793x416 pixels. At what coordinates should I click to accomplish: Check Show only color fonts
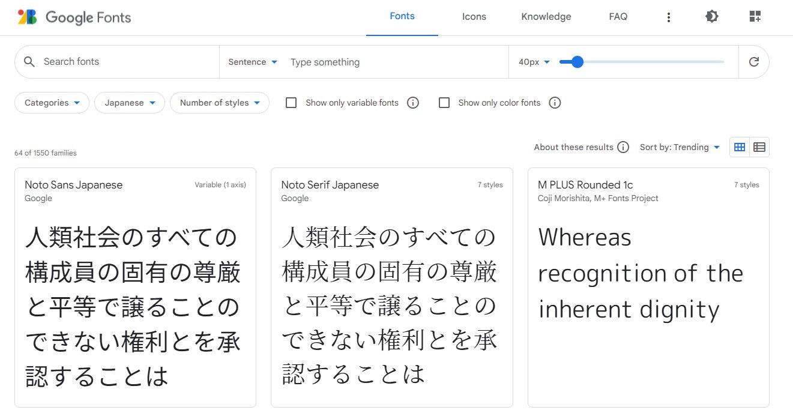(444, 103)
